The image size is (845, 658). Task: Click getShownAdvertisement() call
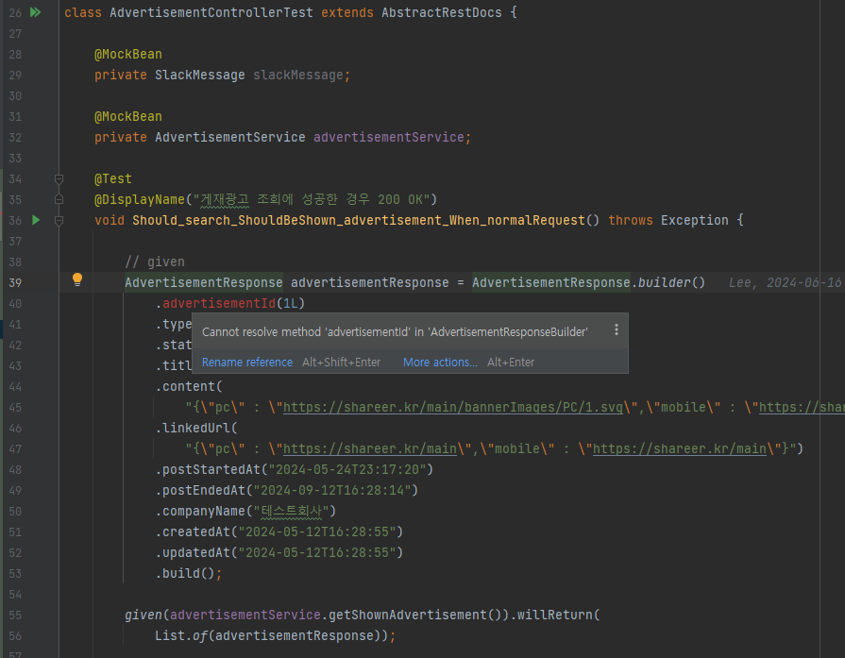pyautogui.click(x=415, y=615)
